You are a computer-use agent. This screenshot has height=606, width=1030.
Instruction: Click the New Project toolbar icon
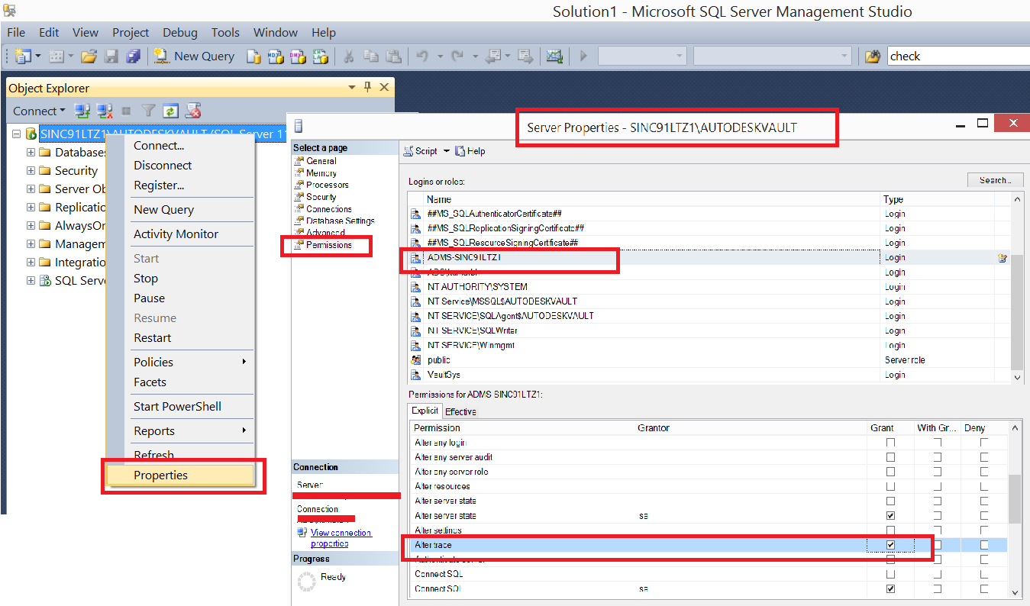pyautogui.click(x=23, y=56)
